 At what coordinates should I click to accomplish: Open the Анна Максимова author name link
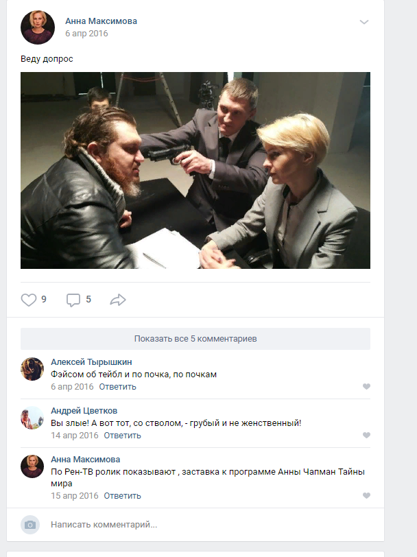(101, 21)
